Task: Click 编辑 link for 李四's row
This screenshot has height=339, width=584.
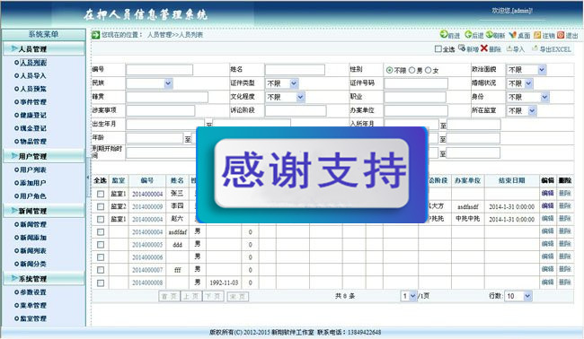Action: (x=547, y=206)
